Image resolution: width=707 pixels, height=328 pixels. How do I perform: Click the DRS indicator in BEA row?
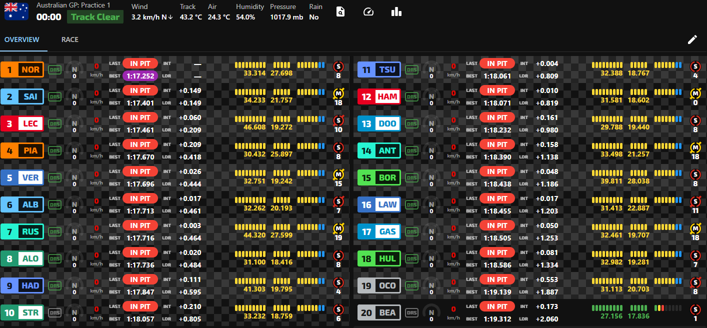[411, 312]
